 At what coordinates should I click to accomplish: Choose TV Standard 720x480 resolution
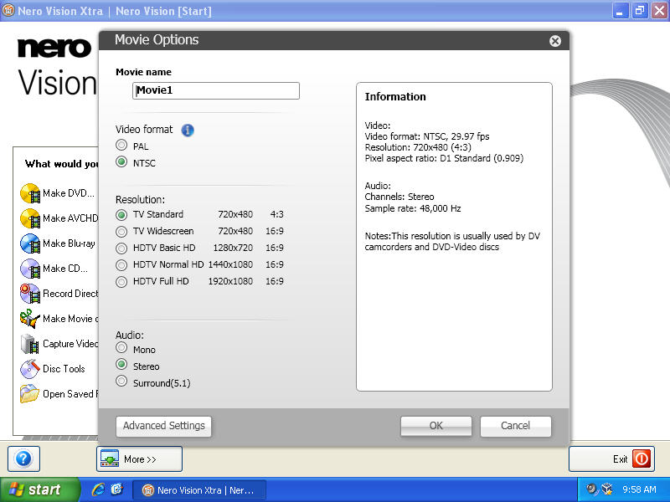pyautogui.click(x=121, y=214)
